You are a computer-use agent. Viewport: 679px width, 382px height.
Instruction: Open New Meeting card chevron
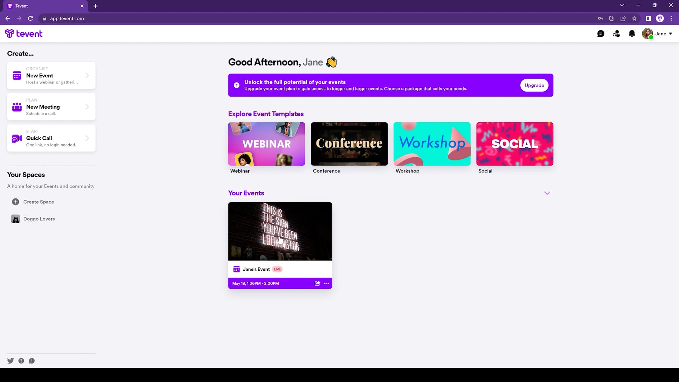coord(87,107)
